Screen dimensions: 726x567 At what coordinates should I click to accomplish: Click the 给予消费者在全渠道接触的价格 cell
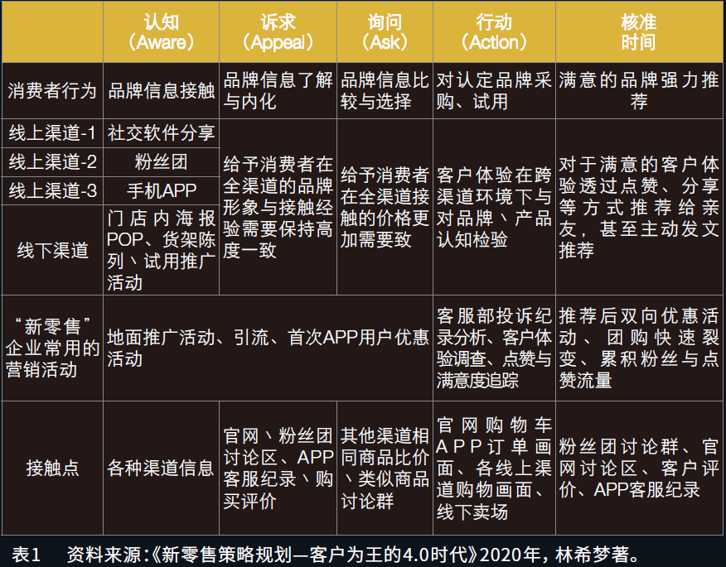coord(385,207)
